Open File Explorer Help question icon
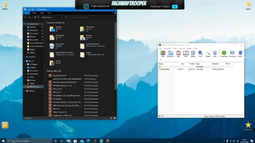Image resolution: width=255 pixels, height=143 pixels. (115, 13)
